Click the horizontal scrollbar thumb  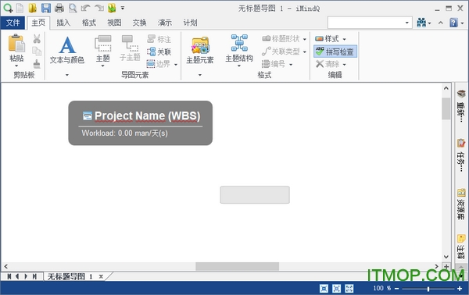237,266
